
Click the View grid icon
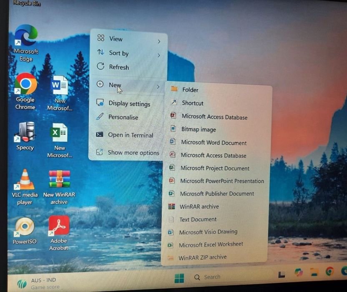click(x=101, y=38)
